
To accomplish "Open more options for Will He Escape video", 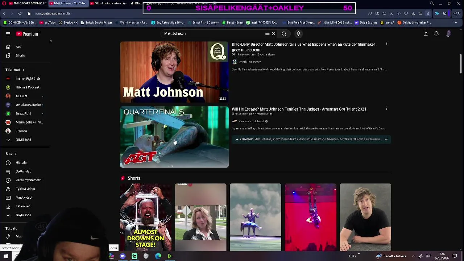I will (387, 108).
